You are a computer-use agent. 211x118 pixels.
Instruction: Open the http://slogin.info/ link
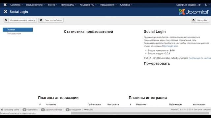(x=170, y=46)
